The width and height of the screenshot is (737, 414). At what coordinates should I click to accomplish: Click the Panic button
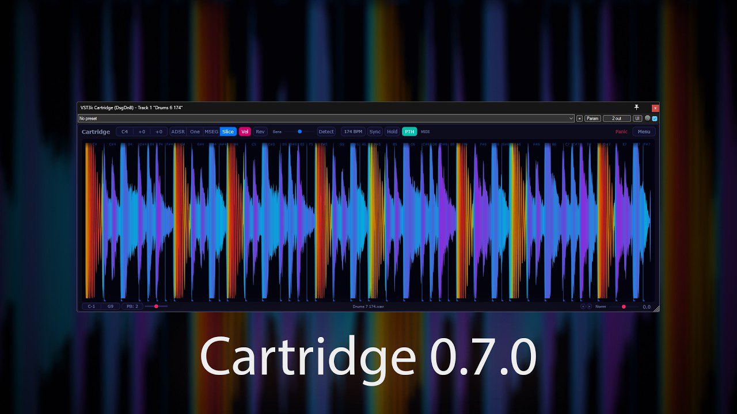[621, 132]
